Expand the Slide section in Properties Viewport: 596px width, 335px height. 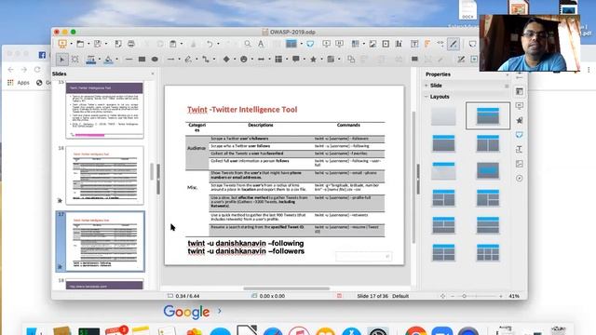(x=427, y=86)
